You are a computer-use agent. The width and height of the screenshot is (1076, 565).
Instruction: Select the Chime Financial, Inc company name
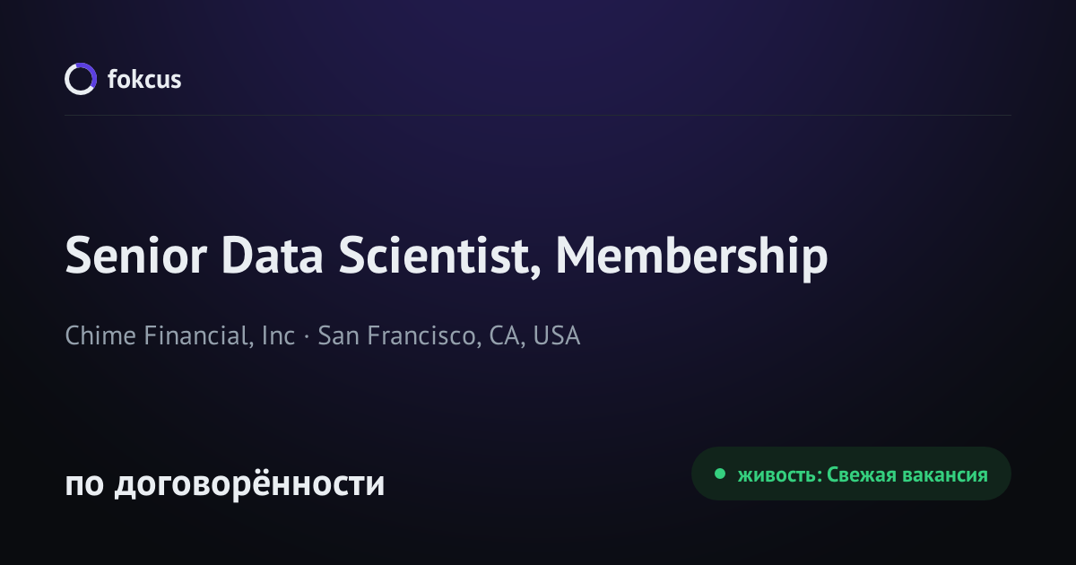click(x=179, y=336)
